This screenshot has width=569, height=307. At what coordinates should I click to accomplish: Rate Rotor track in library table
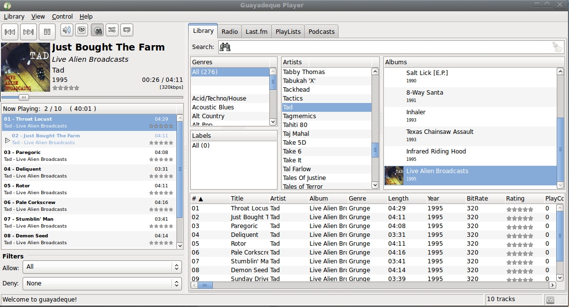(520, 245)
